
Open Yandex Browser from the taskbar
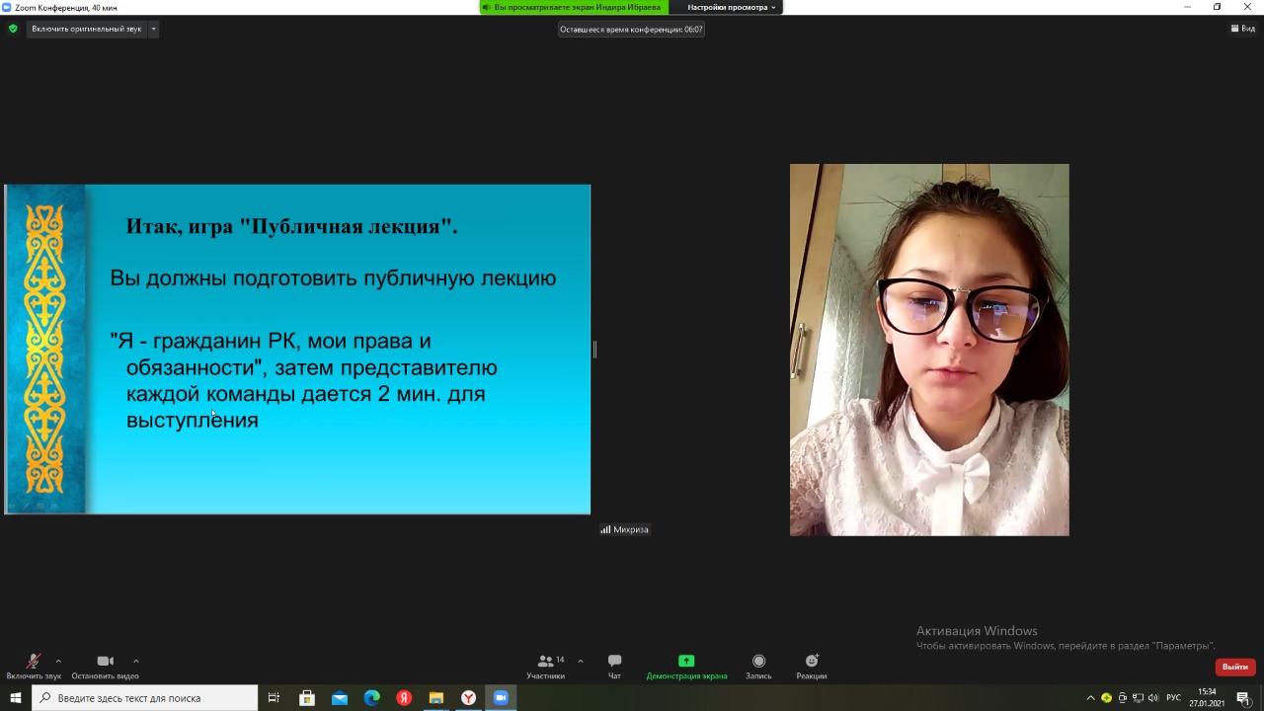click(x=468, y=698)
